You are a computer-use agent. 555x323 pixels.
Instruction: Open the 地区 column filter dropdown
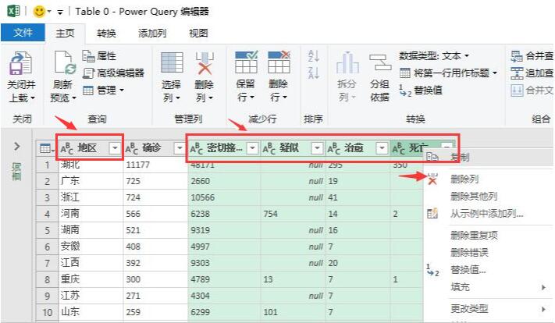pos(116,148)
